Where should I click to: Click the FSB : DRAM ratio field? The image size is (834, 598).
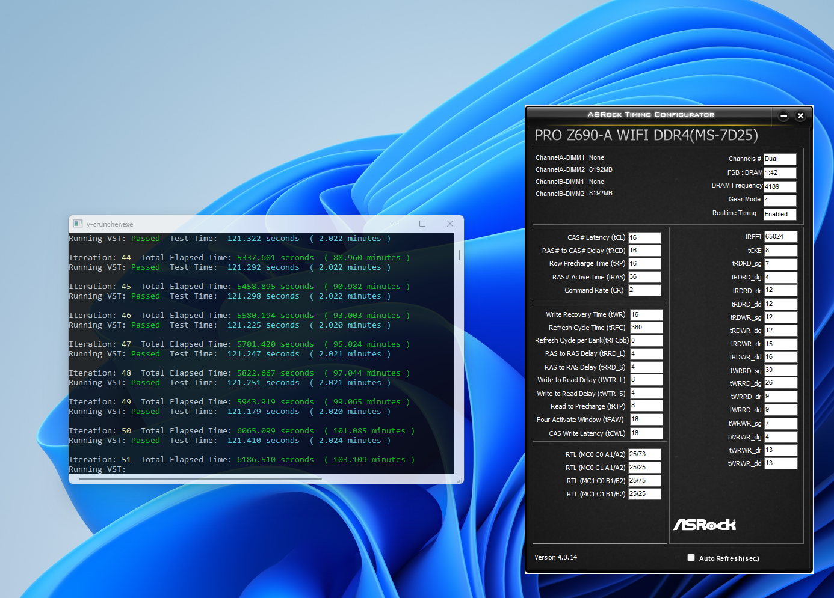point(780,173)
